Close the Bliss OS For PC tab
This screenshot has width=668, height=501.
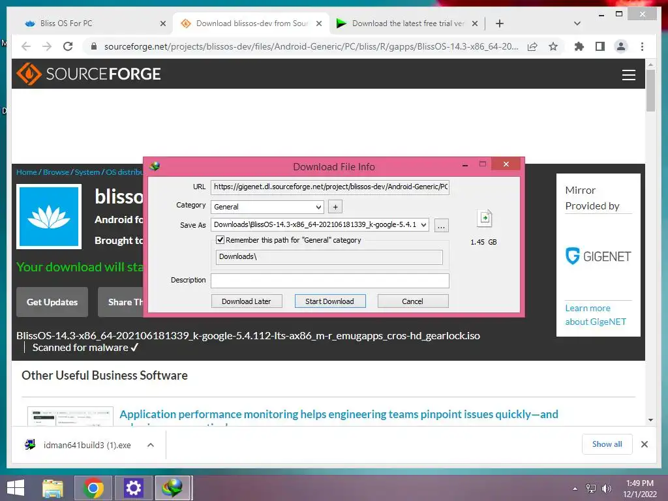[x=162, y=24]
